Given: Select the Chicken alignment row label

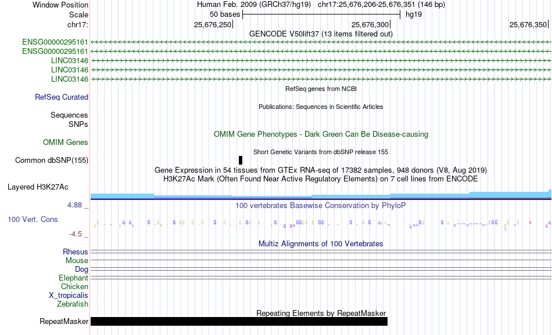Looking at the screenshot, I should point(74,286).
